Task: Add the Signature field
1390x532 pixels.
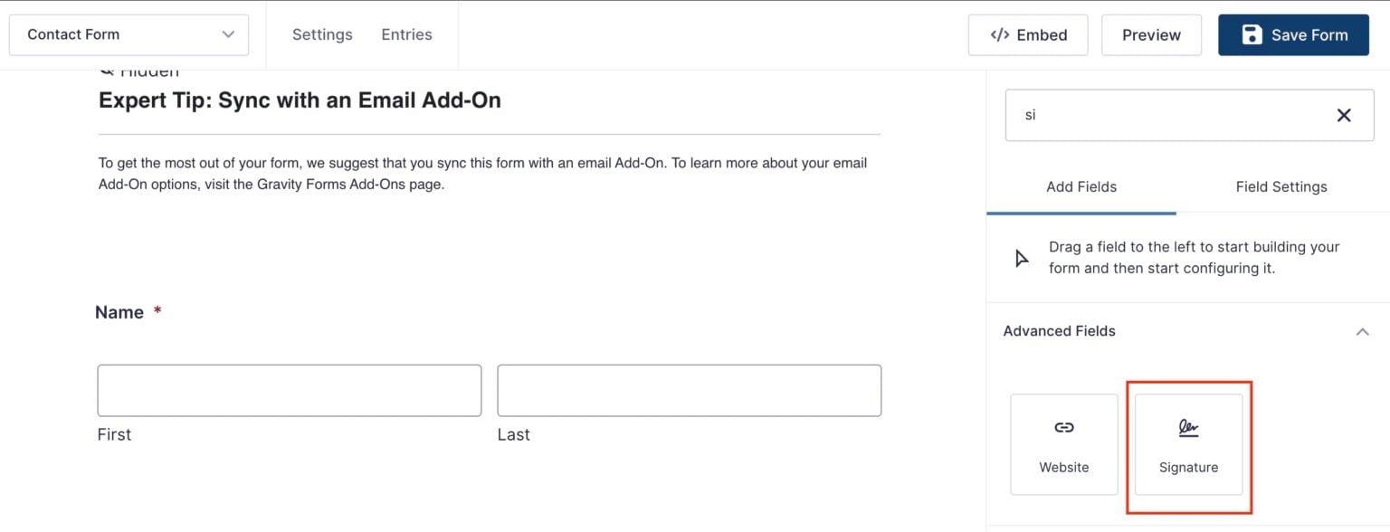Action: tap(1188, 444)
